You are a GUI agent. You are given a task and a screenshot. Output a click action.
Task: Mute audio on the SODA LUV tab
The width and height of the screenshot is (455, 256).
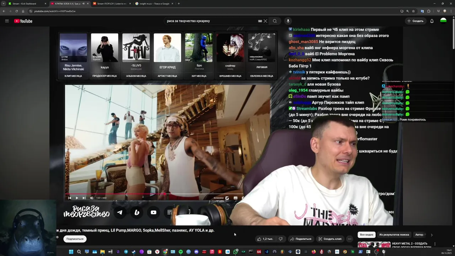pos(84,4)
